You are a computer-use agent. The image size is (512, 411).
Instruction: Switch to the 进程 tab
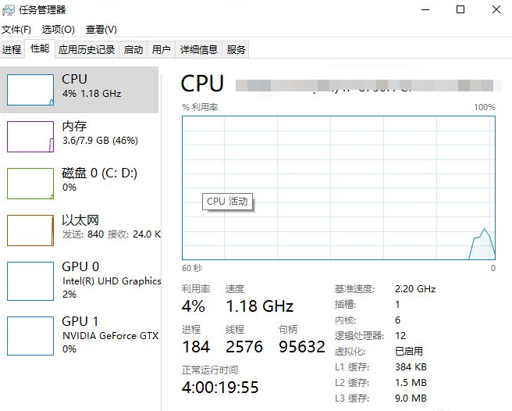12,50
